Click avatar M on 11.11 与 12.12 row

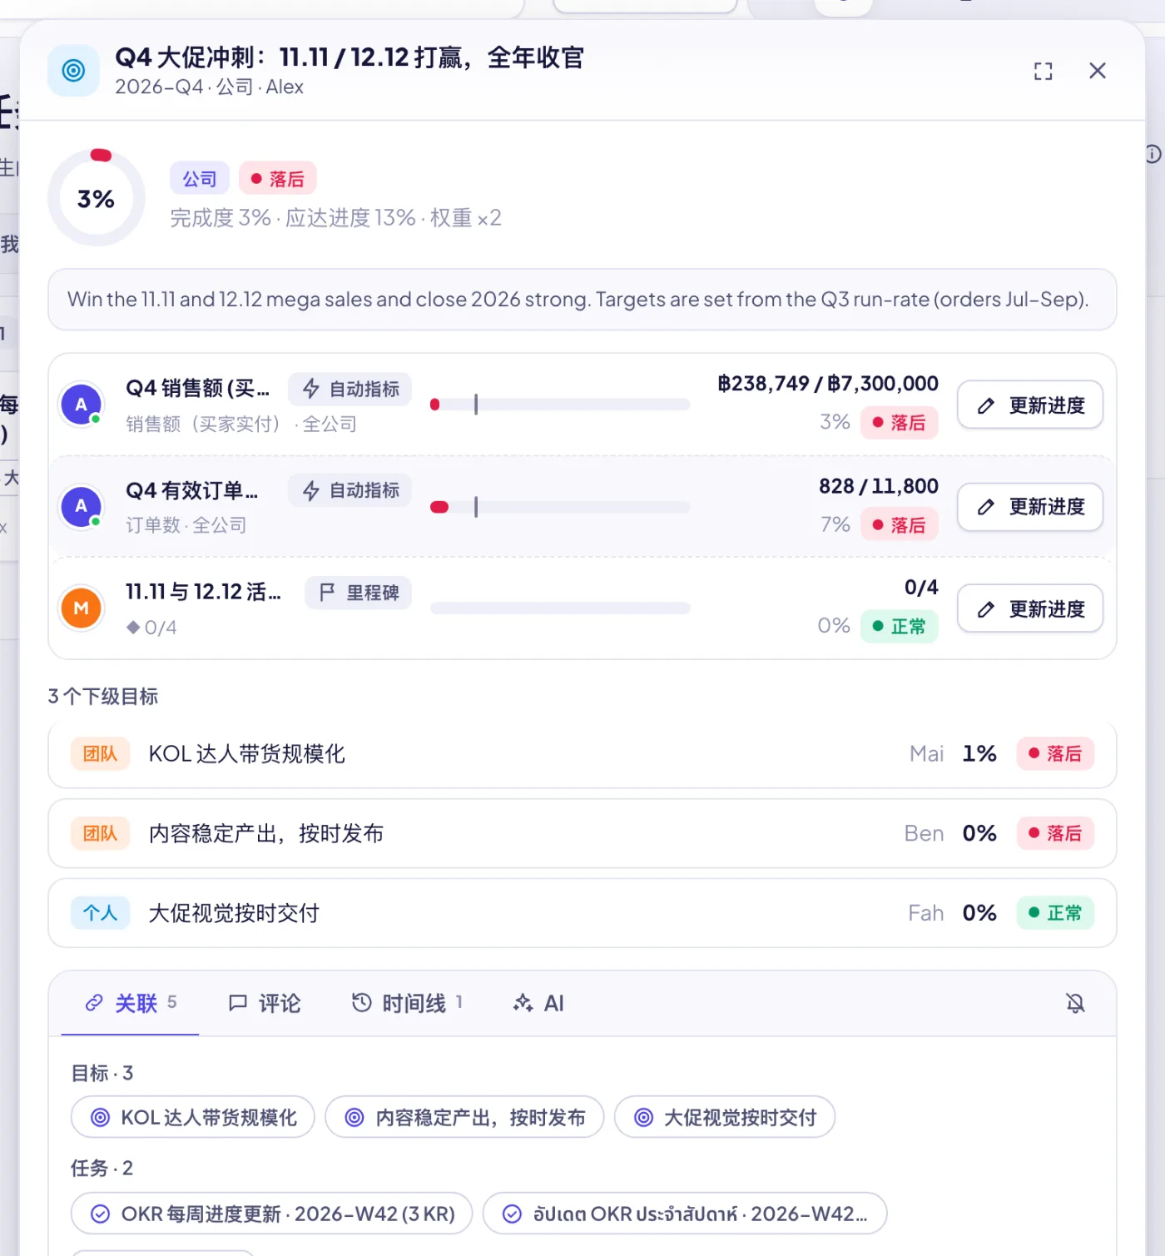(x=81, y=608)
